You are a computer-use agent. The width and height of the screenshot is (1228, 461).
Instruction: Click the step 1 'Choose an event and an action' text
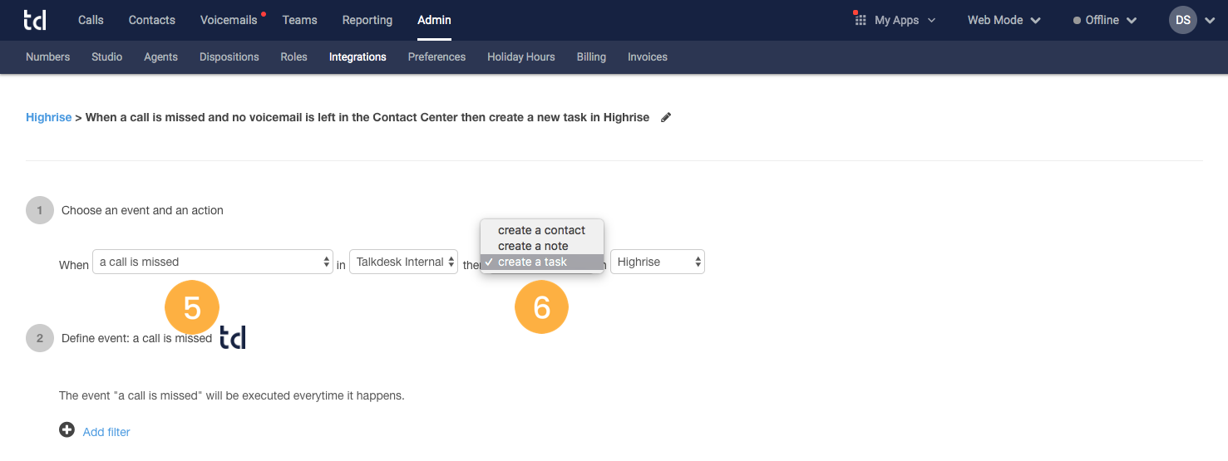pos(142,210)
